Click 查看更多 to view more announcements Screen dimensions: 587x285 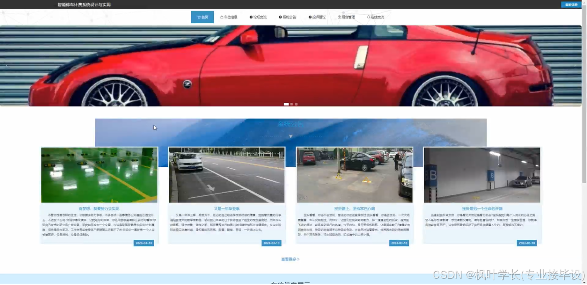pyautogui.click(x=290, y=259)
